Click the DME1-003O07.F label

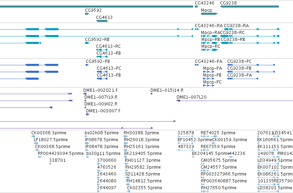(103, 111)
